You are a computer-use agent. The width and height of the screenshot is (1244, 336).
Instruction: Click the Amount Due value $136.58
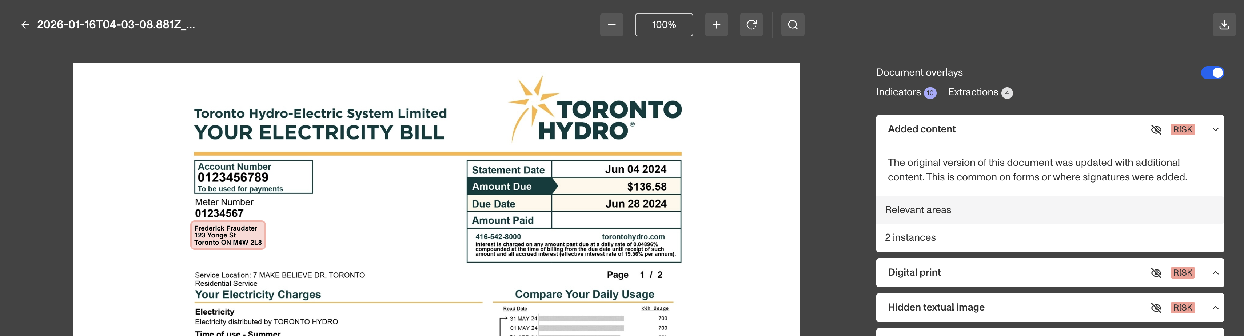[647, 187]
